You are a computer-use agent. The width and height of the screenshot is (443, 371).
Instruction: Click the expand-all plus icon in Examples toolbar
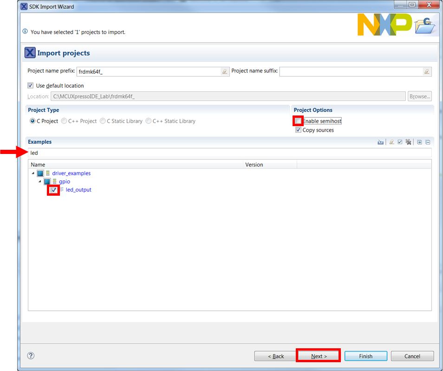point(419,142)
